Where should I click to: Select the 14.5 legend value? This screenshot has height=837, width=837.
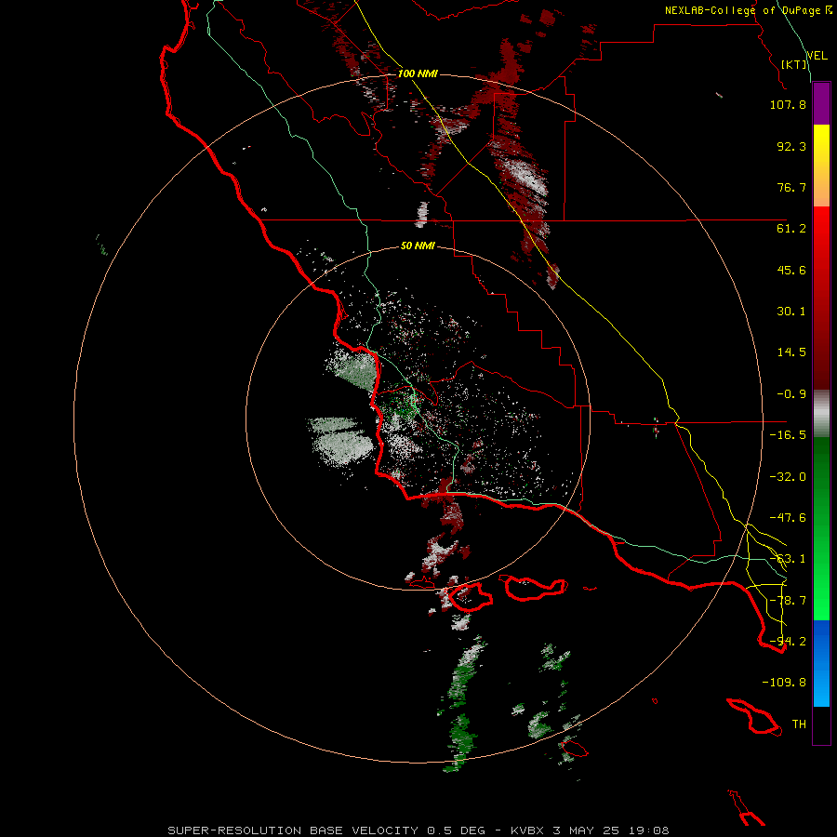(x=791, y=352)
